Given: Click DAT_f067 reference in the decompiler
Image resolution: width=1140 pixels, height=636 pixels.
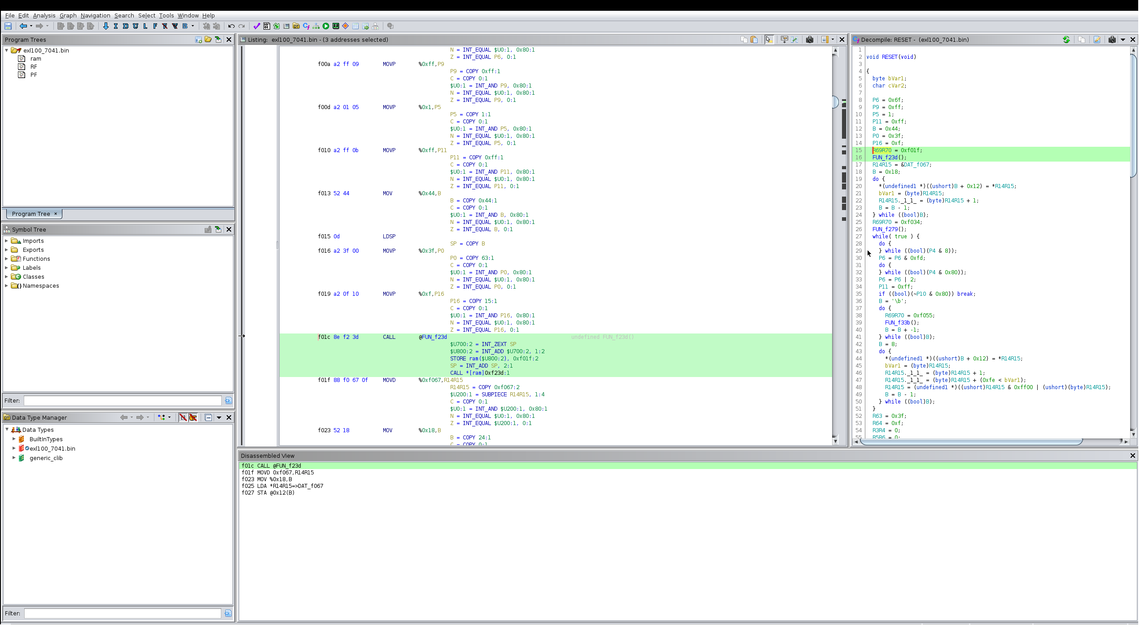Looking at the screenshot, I should [916, 165].
